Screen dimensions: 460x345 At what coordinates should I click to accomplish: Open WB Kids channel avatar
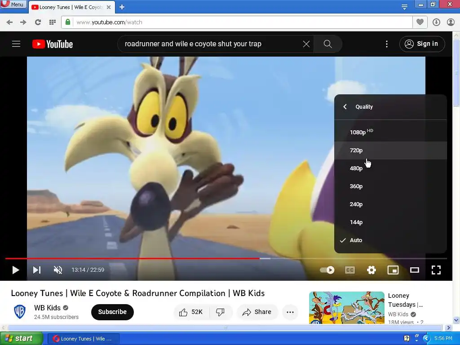point(20,312)
